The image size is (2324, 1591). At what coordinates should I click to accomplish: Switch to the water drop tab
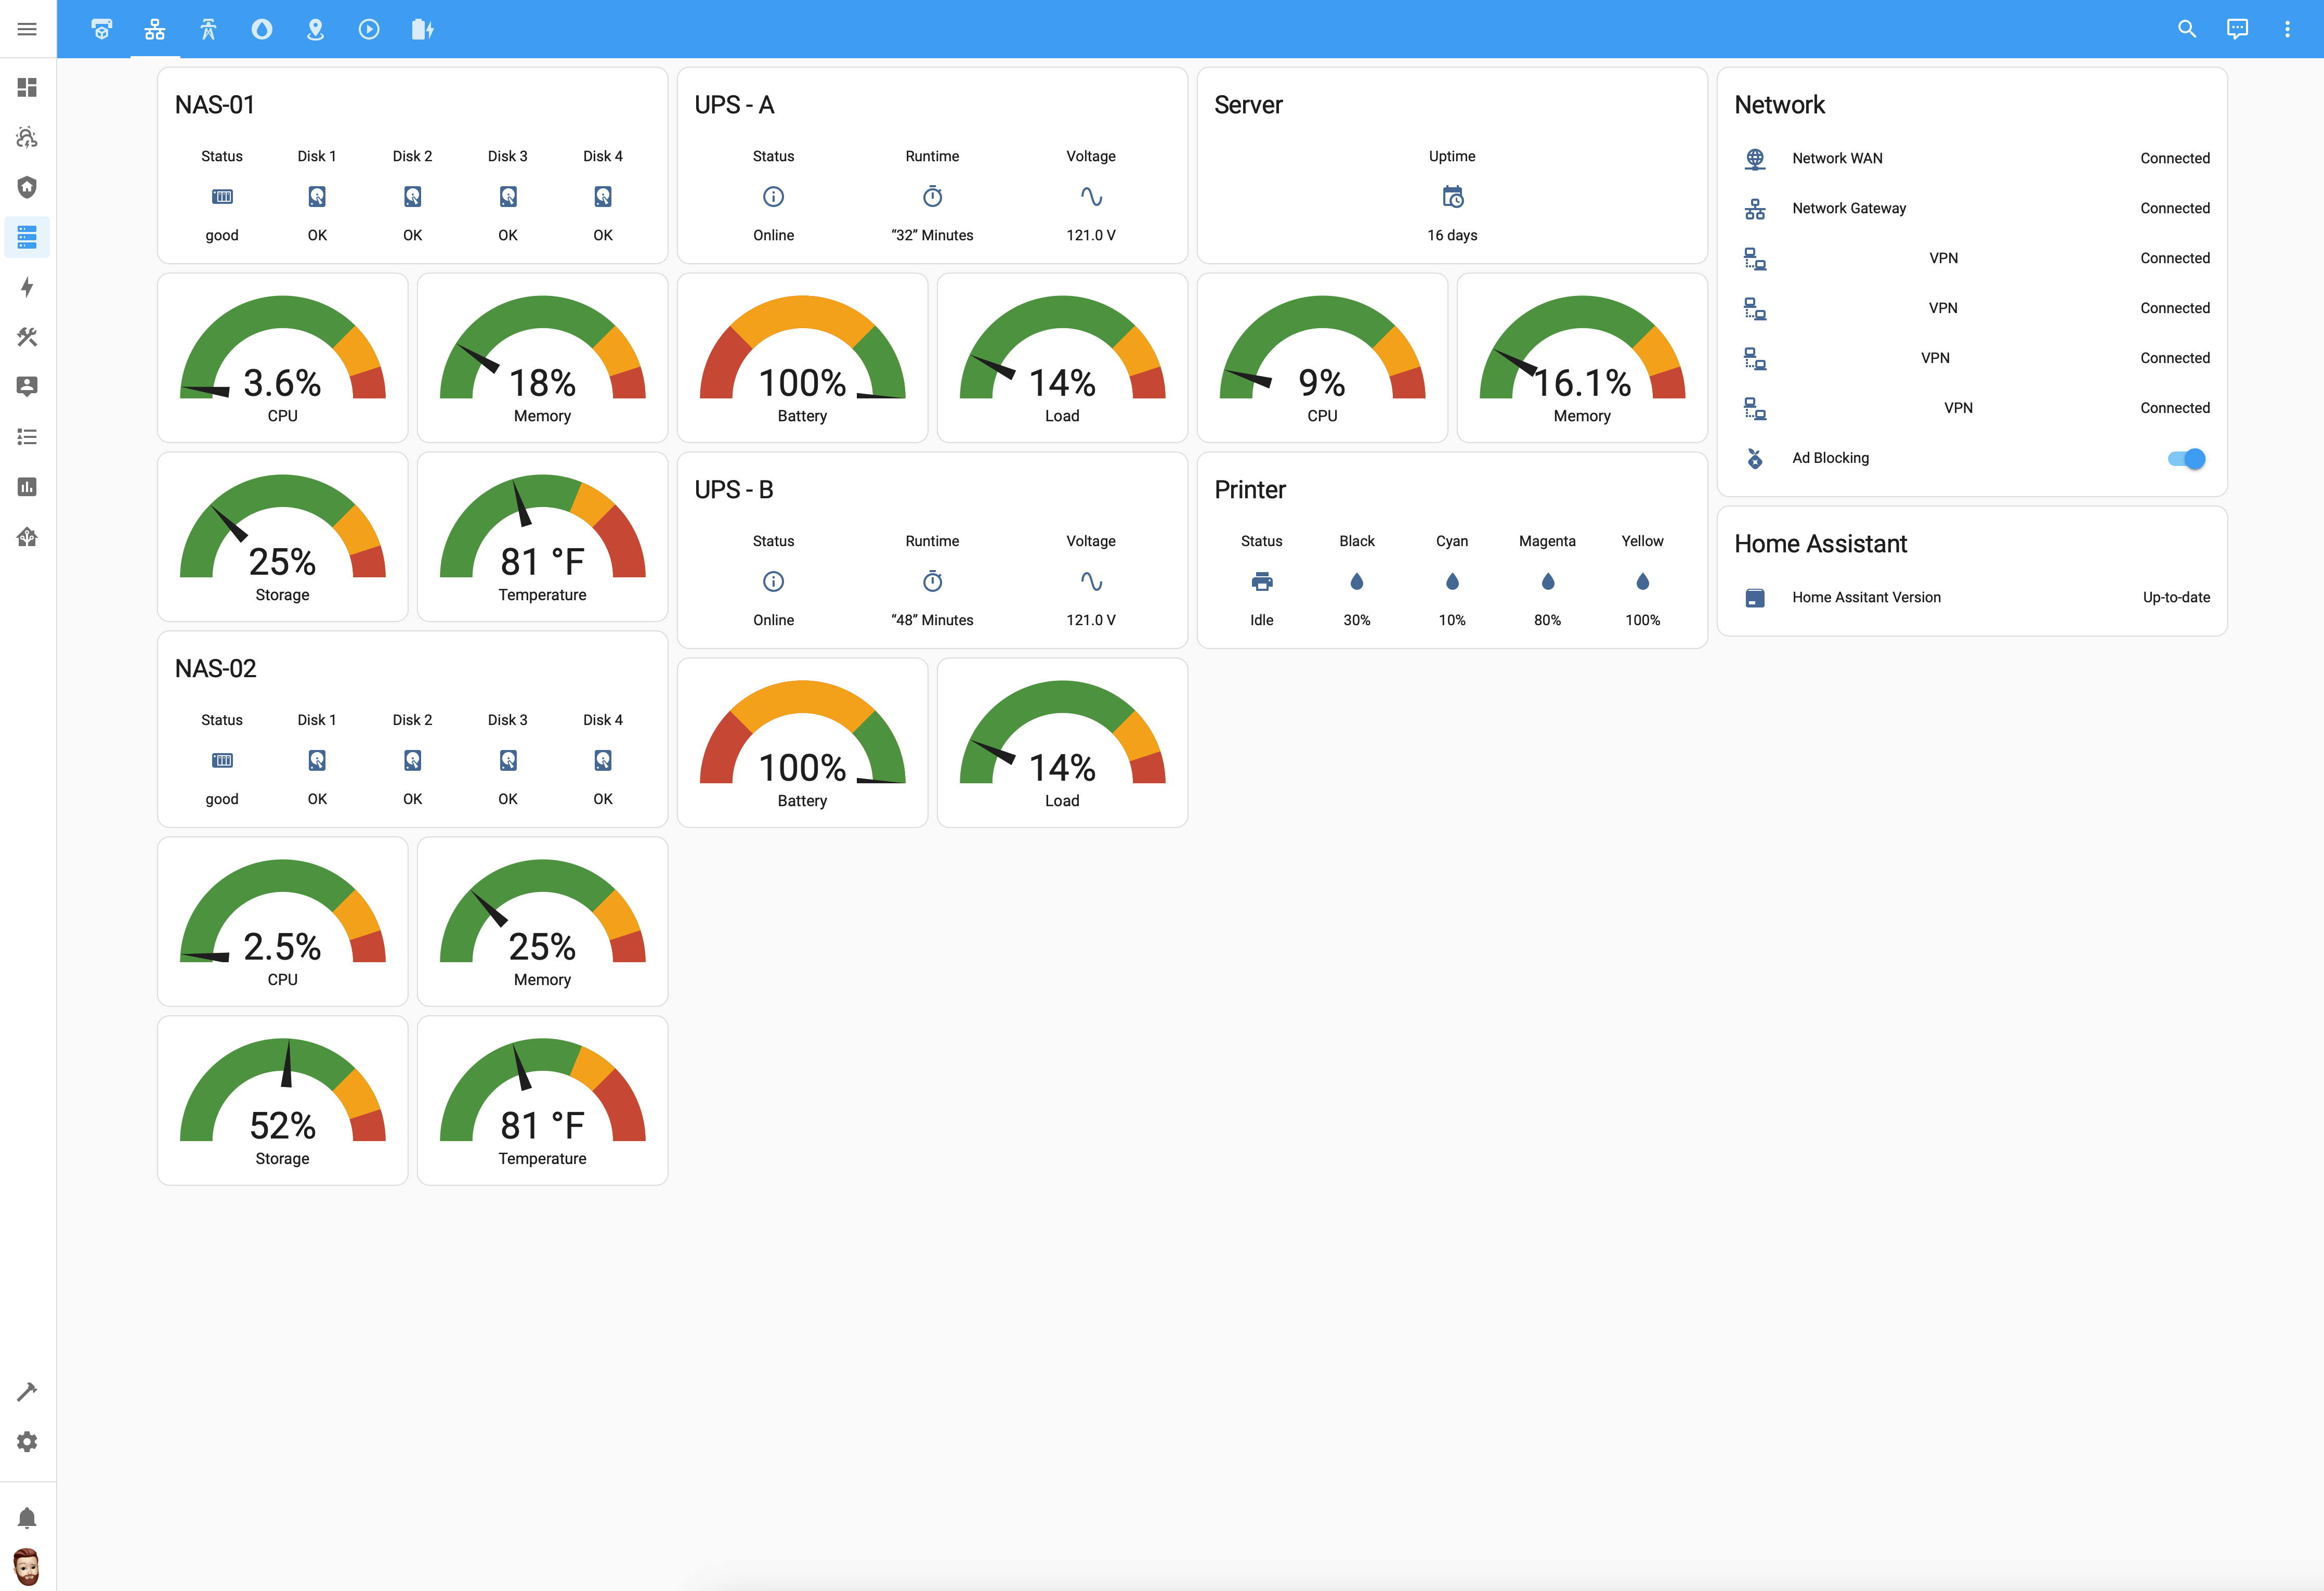pyautogui.click(x=262, y=29)
